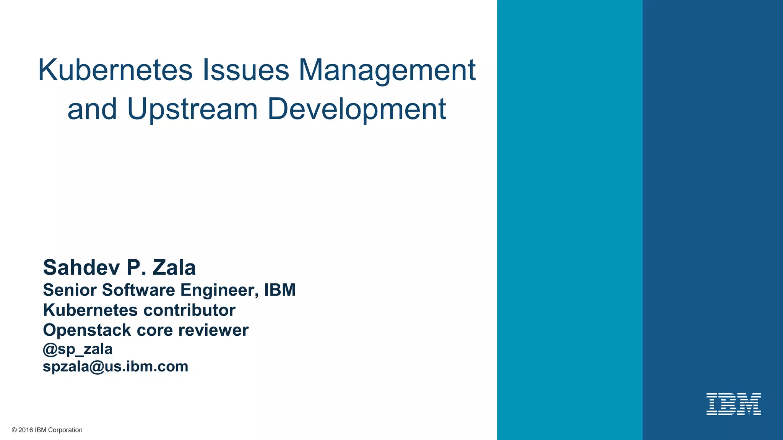
Task: Click the word Upstream in the title
Action: (x=192, y=109)
